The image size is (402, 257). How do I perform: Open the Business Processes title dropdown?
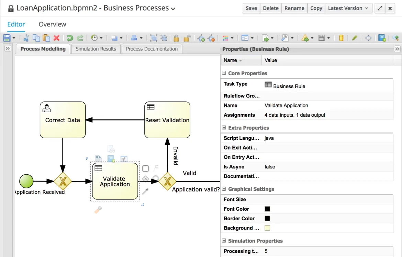tap(172, 8)
